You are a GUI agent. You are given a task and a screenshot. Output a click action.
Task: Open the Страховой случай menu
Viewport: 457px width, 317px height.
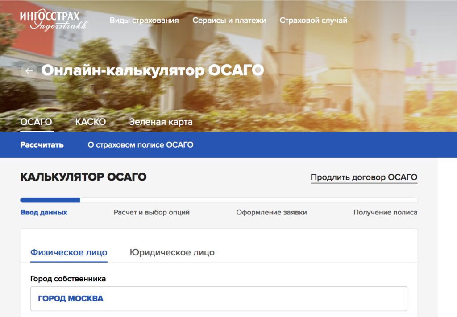(313, 21)
